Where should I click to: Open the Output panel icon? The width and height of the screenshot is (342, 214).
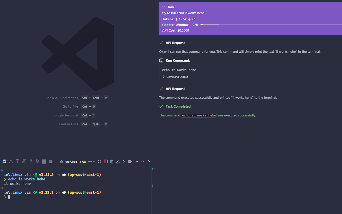17,161
